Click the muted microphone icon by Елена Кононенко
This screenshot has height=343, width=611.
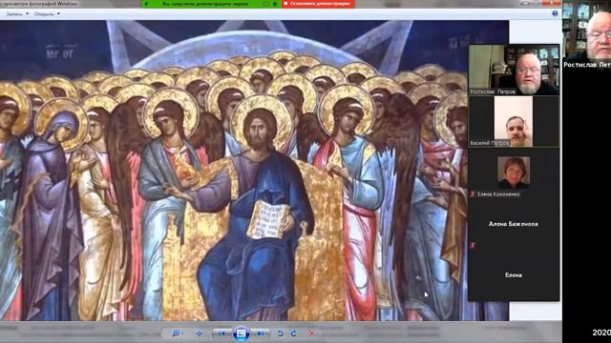click(474, 193)
